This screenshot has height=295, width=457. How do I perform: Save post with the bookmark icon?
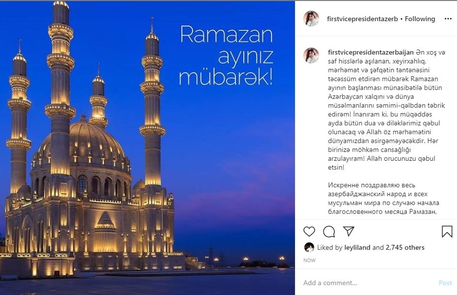(x=447, y=232)
